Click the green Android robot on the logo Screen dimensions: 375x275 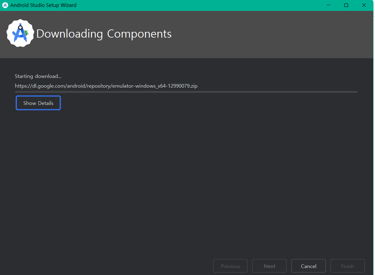pyautogui.click(x=27, y=33)
